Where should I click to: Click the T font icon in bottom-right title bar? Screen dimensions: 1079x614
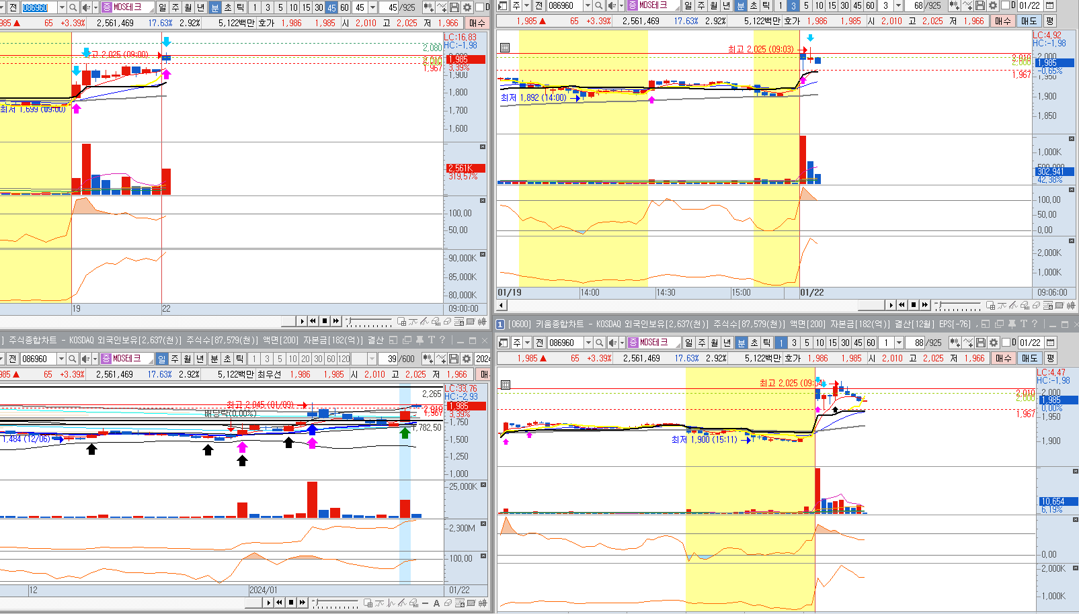pos(1023,324)
